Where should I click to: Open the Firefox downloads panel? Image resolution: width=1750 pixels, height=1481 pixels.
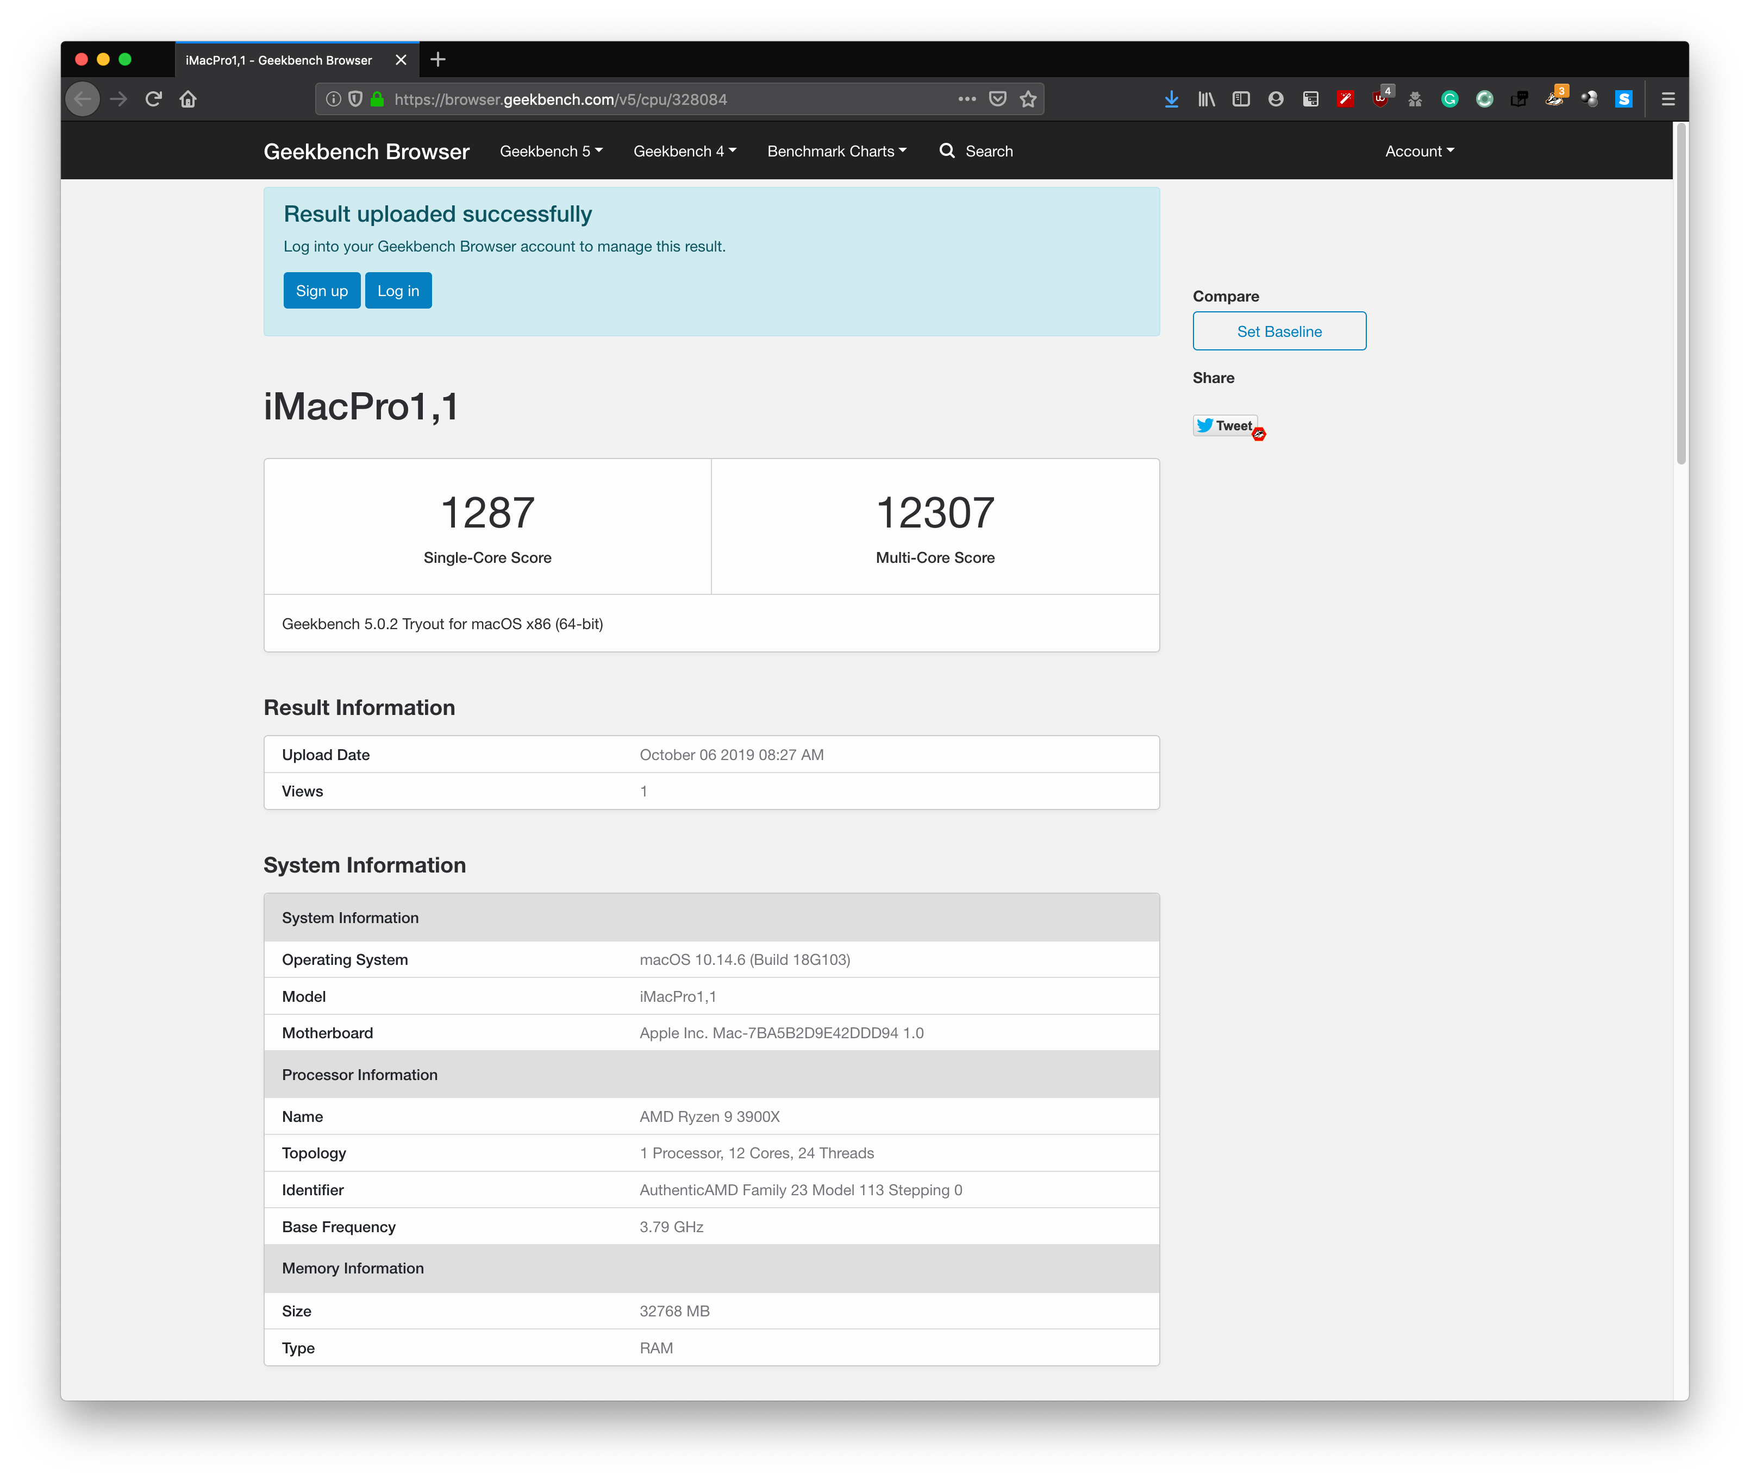tap(1171, 99)
